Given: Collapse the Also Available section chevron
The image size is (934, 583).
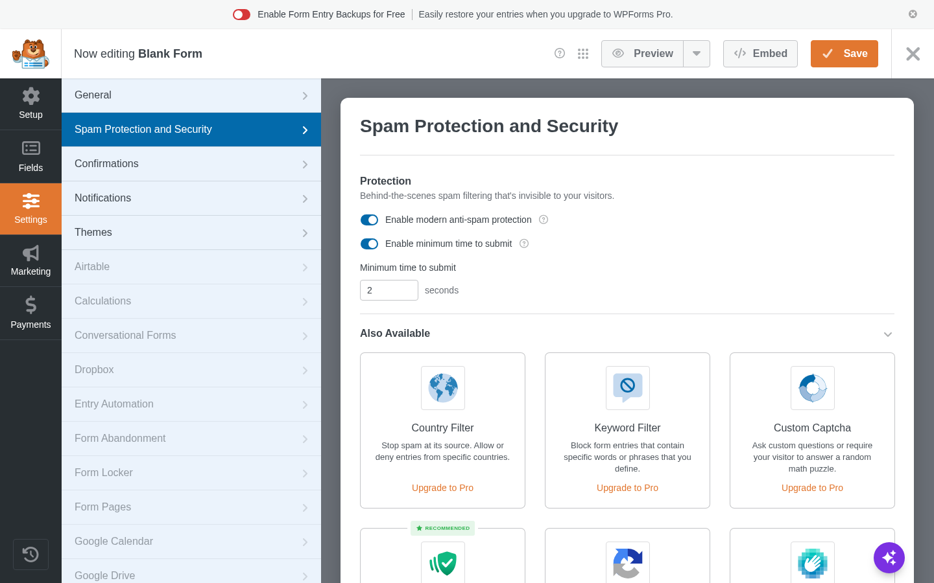Looking at the screenshot, I should (x=888, y=334).
